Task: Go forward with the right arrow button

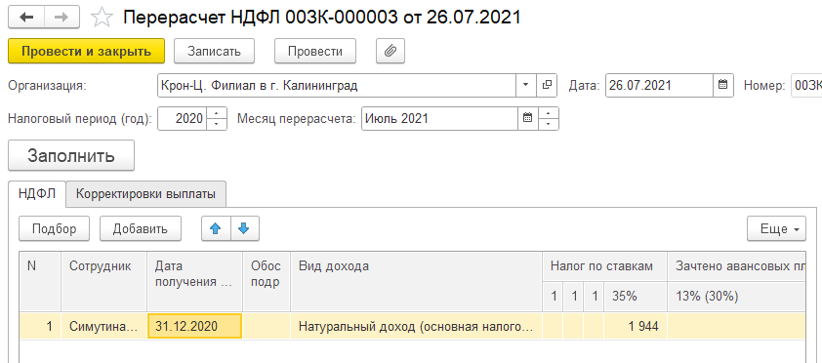Action: click(62, 18)
